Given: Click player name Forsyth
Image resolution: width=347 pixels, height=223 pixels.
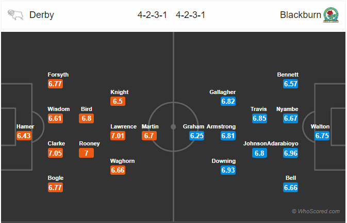Looking at the screenshot, I should point(58,75).
